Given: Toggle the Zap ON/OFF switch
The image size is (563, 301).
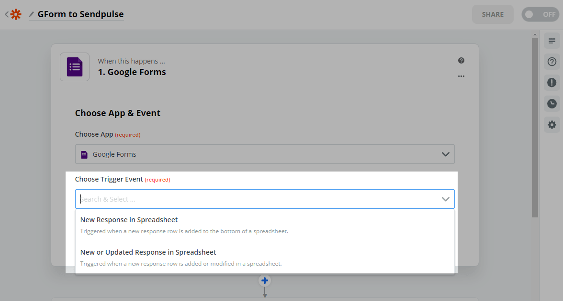Looking at the screenshot, I should 540,14.
